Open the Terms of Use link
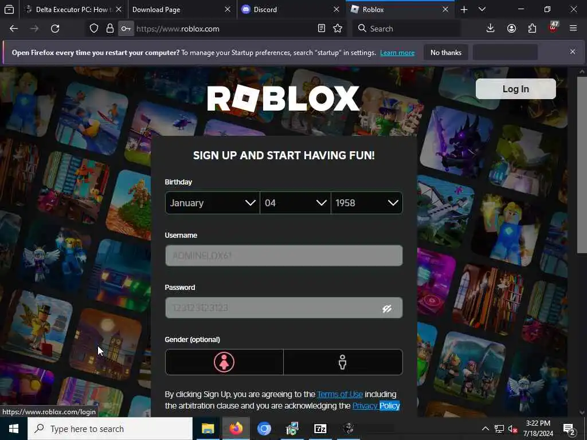The height and width of the screenshot is (440, 587). coord(340,394)
